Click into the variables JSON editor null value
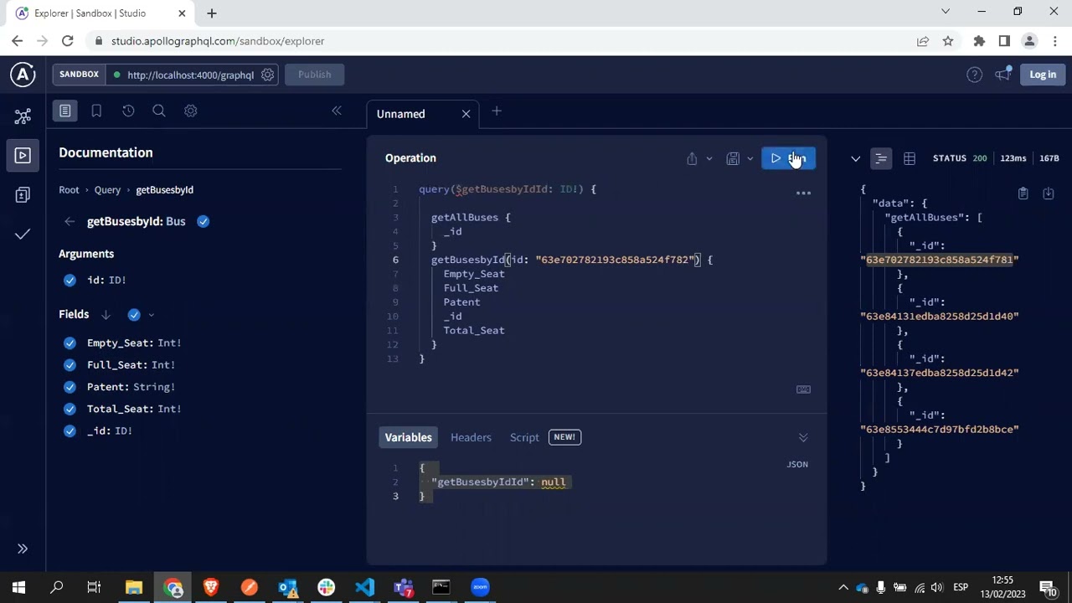This screenshot has height=603, width=1072. pos(553,482)
